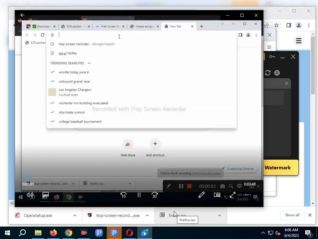Open the OperaSetup.exe download item
318x239 pixels.
pos(38,215)
